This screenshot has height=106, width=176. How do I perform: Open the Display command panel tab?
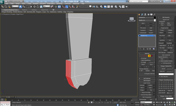click(x=152, y=14)
